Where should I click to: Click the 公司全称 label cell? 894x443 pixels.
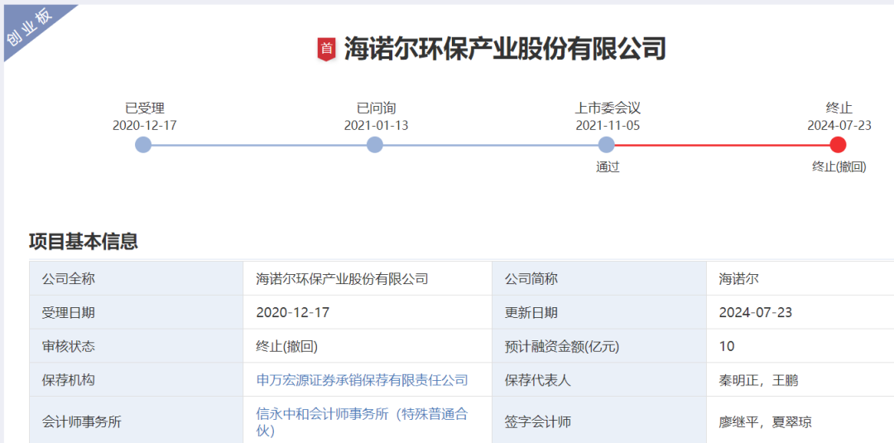[137, 279]
